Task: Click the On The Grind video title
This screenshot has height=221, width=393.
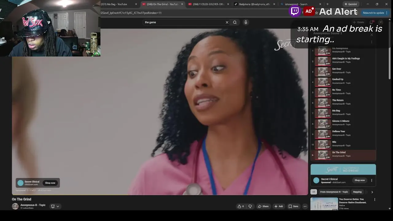Action: [21, 199]
